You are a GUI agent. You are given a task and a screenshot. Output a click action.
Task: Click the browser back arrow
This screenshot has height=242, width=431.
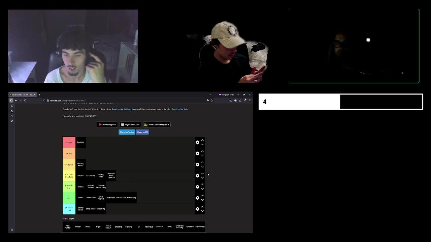[16, 100]
